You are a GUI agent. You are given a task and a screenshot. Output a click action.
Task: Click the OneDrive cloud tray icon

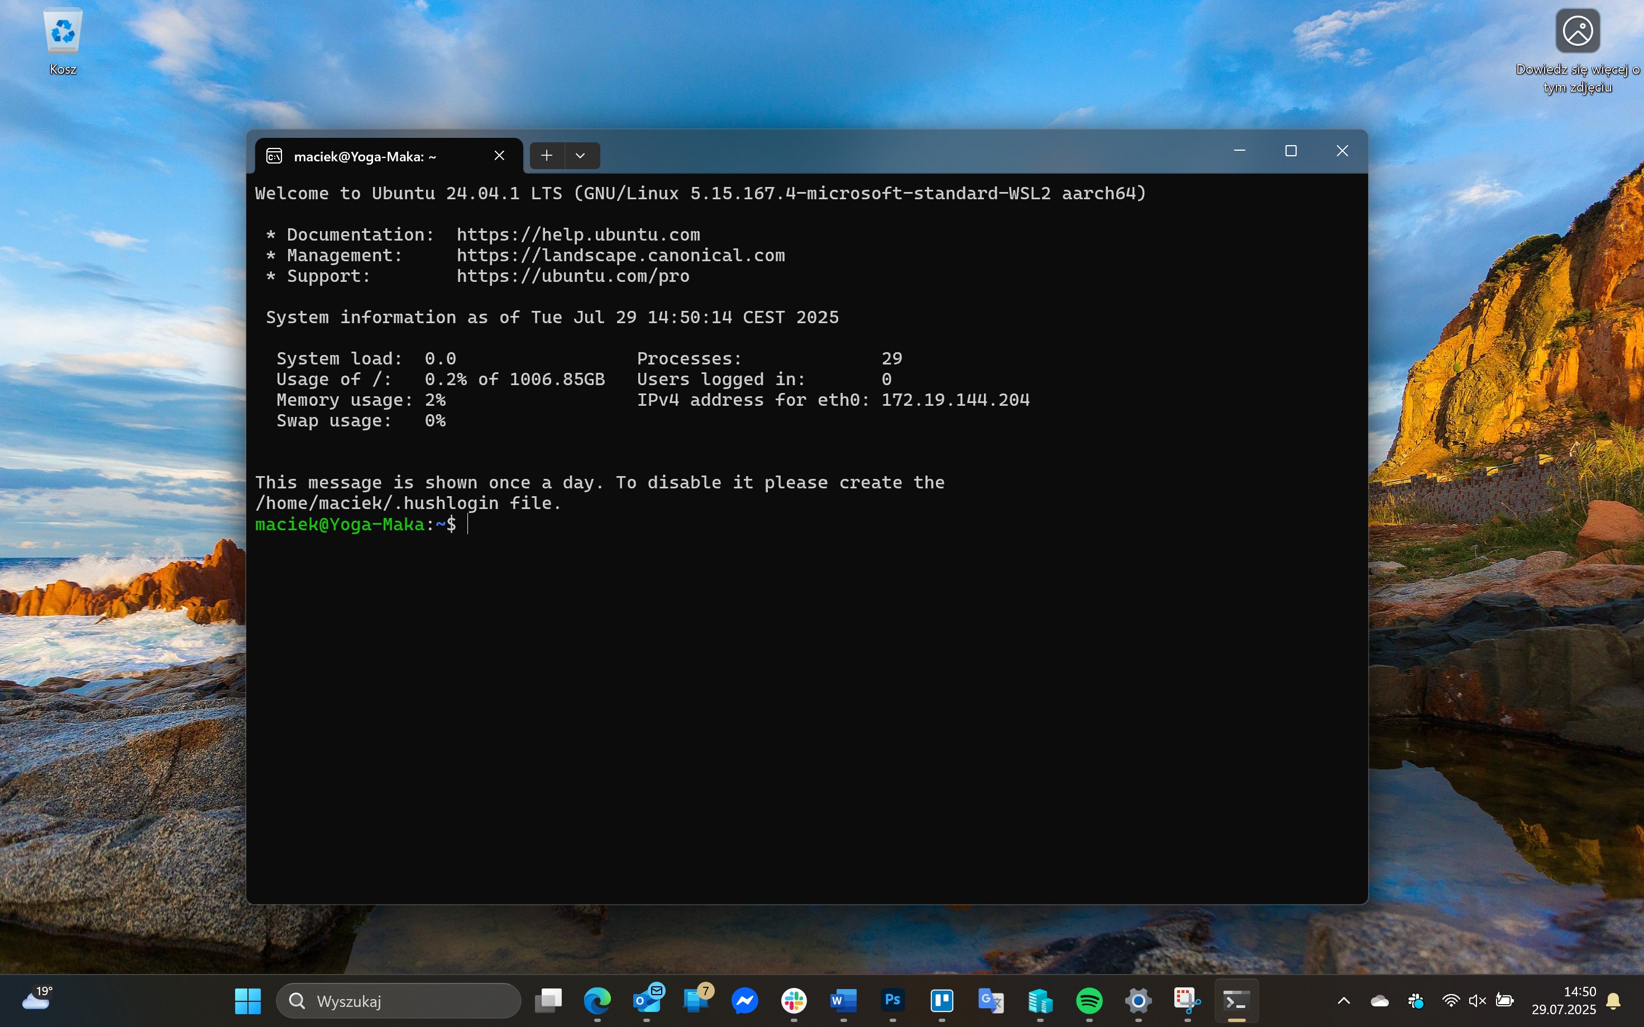[1380, 1001]
